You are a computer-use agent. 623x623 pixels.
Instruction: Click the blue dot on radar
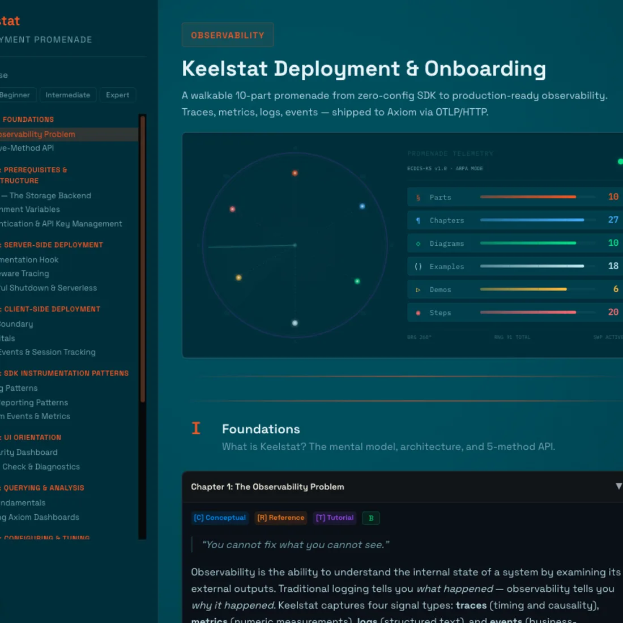tap(362, 206)
